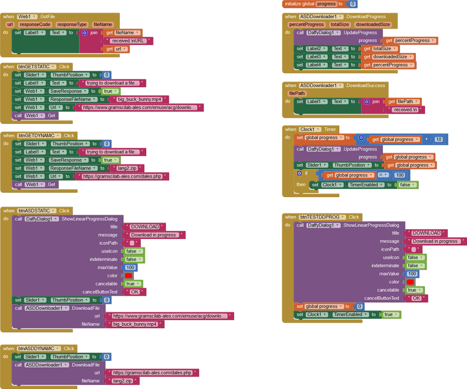Edit number 100 in Clock1.Timer comparison

400,175
